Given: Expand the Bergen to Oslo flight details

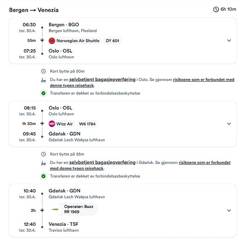Looking at the screenshot, I should click(229, 41).
